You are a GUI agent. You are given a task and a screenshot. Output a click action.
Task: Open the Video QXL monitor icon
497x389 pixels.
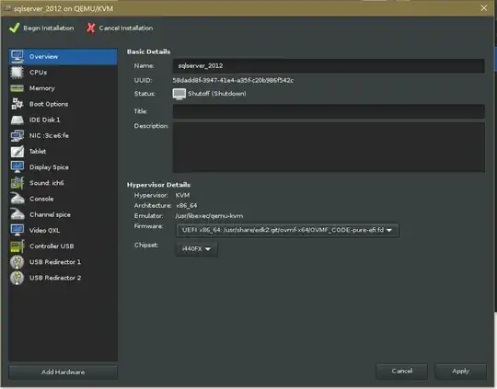(x=17, y=230)
